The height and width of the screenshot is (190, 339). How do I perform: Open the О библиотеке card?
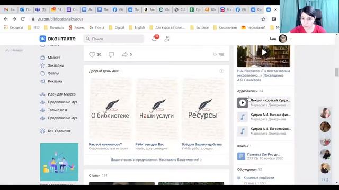tap(110, 109)
